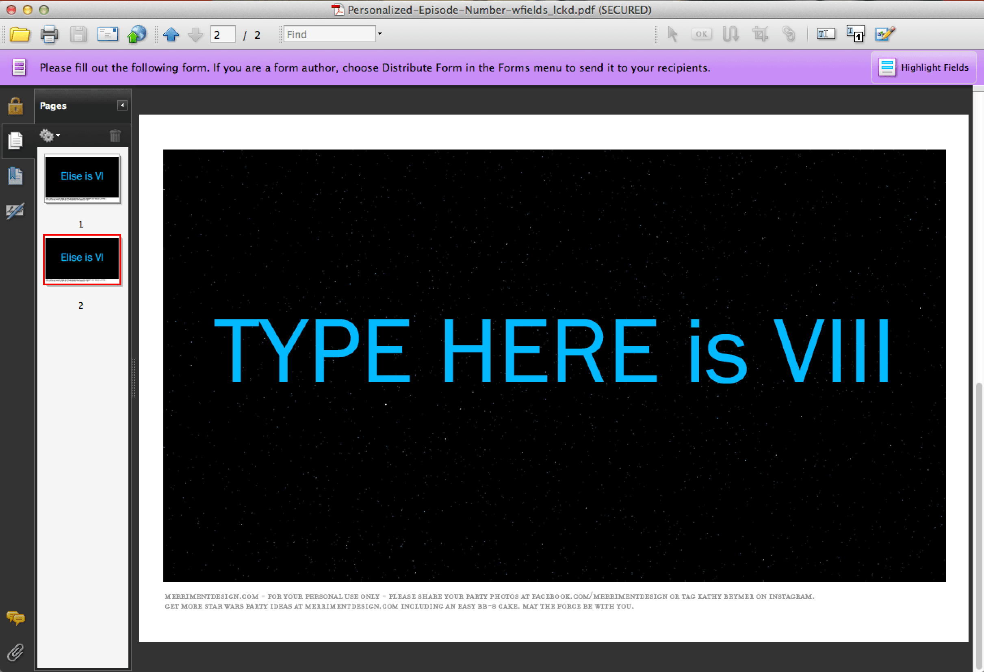Open the Attachments paperclip panel icon

(16, 652)
